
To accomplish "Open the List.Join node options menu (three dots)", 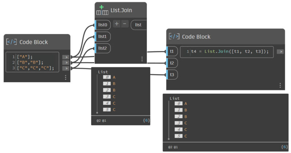I will pyautogui.click(x=142, y=59).
